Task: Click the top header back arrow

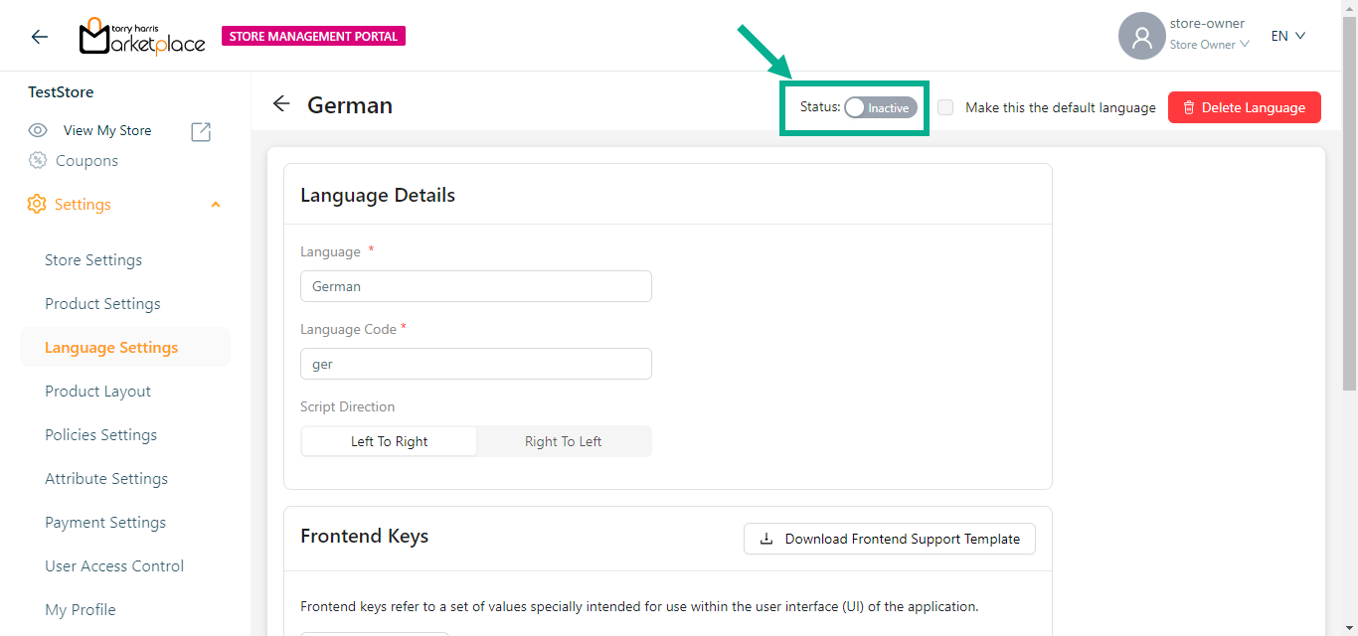Action: (39, 37)
